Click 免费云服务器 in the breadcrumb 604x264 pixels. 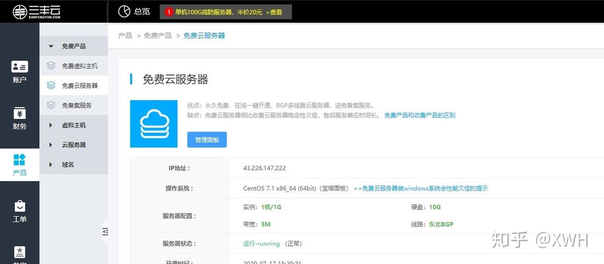204,35
